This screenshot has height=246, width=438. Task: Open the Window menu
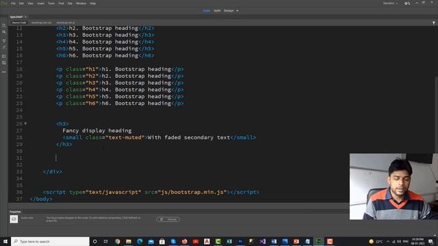point(81,3)
